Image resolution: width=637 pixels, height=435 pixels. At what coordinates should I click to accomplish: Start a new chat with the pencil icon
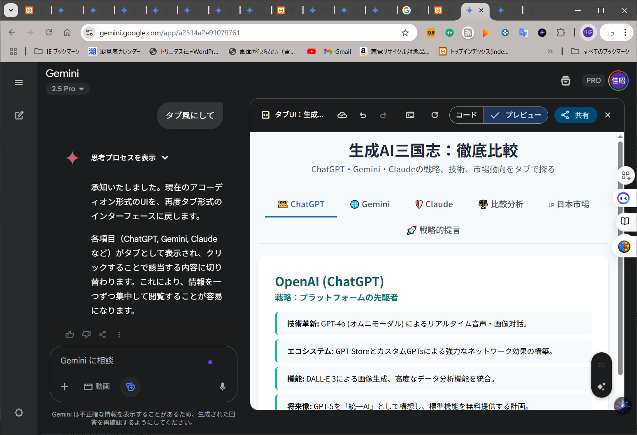click(19, 116)
